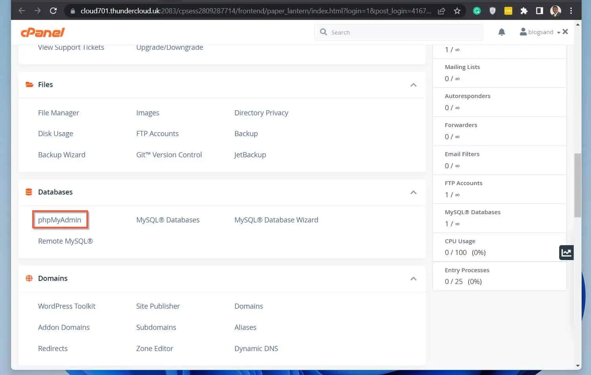
Task: Click the logout icon next to blogsand
Action: [x=565, y=32]
